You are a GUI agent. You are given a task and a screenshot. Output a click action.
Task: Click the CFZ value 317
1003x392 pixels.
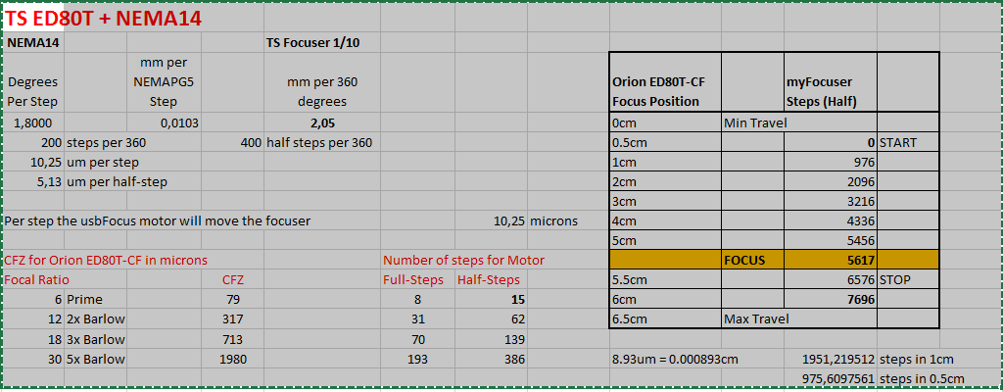232,318
